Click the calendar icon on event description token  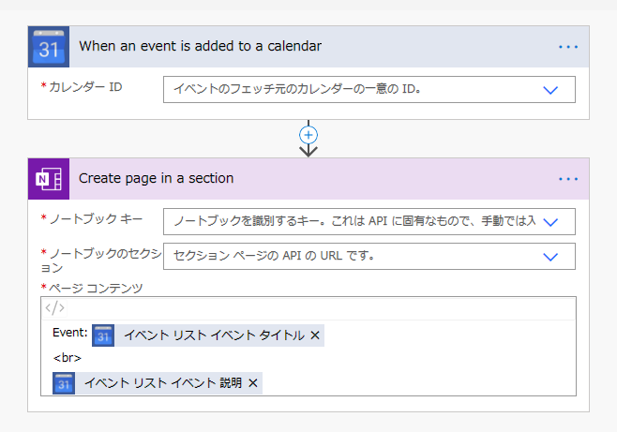(64, 383)
